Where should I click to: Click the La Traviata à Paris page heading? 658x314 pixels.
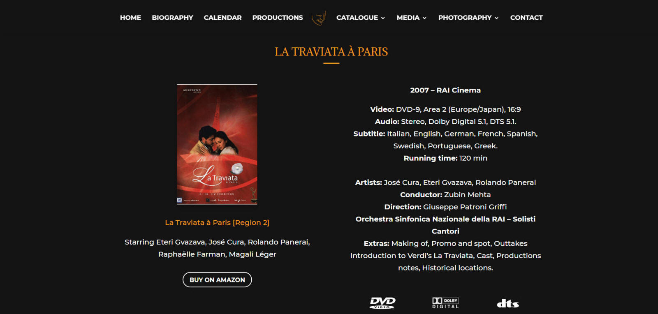(x=331, y=52)
